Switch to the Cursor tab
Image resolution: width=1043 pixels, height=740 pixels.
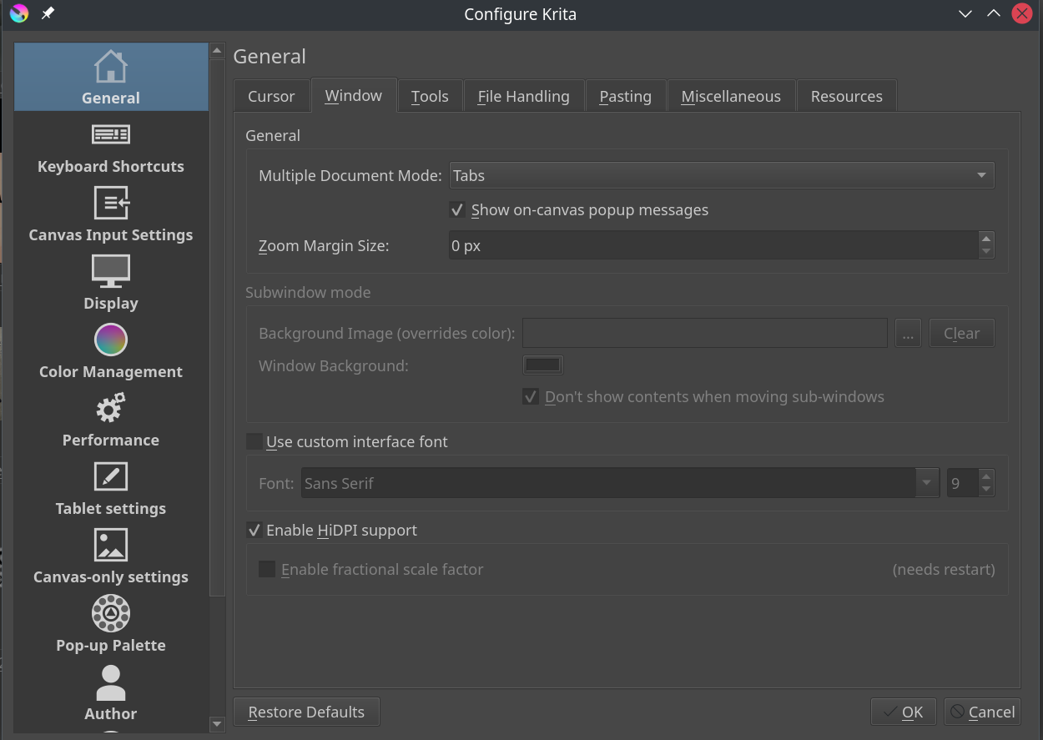point(271,97)
